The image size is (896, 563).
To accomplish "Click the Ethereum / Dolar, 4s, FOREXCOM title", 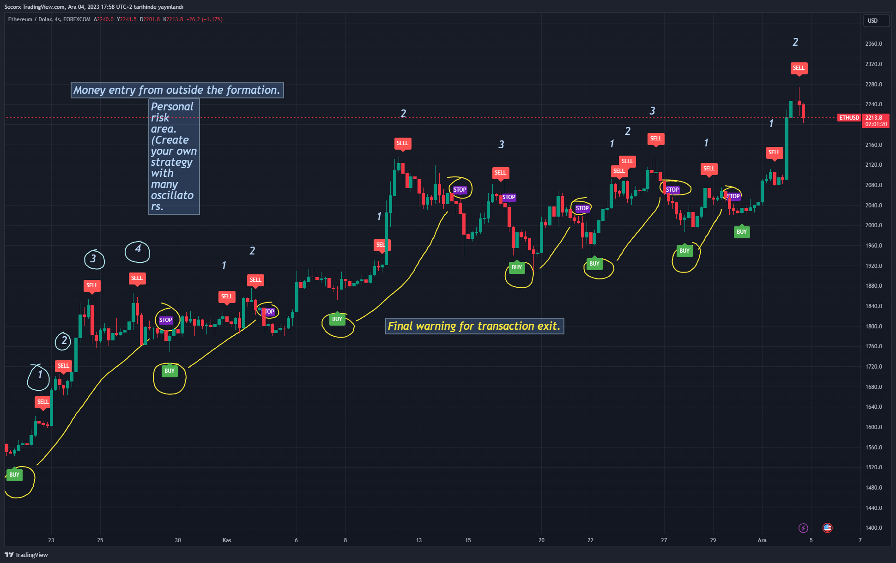I will [x=49, y=19].
